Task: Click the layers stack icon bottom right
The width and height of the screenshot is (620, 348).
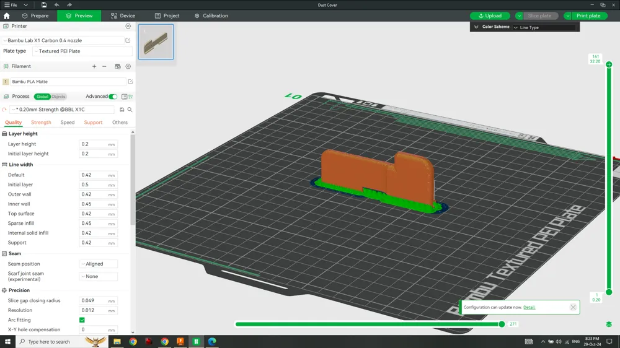Action: [x=609, y=324]
